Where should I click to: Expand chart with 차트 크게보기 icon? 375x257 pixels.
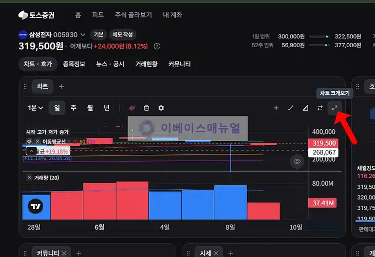[x=334, y=108]
